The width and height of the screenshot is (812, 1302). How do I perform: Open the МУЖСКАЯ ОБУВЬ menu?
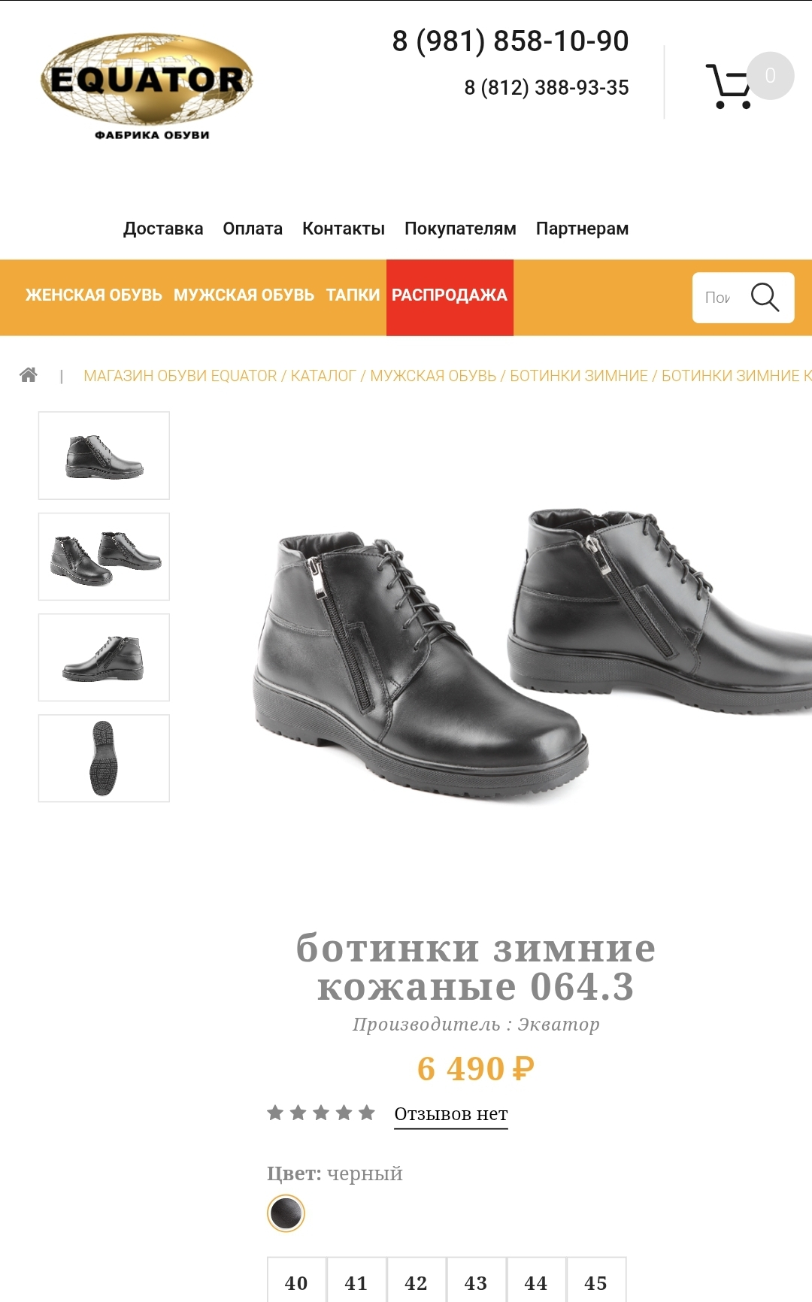point(244,295)
